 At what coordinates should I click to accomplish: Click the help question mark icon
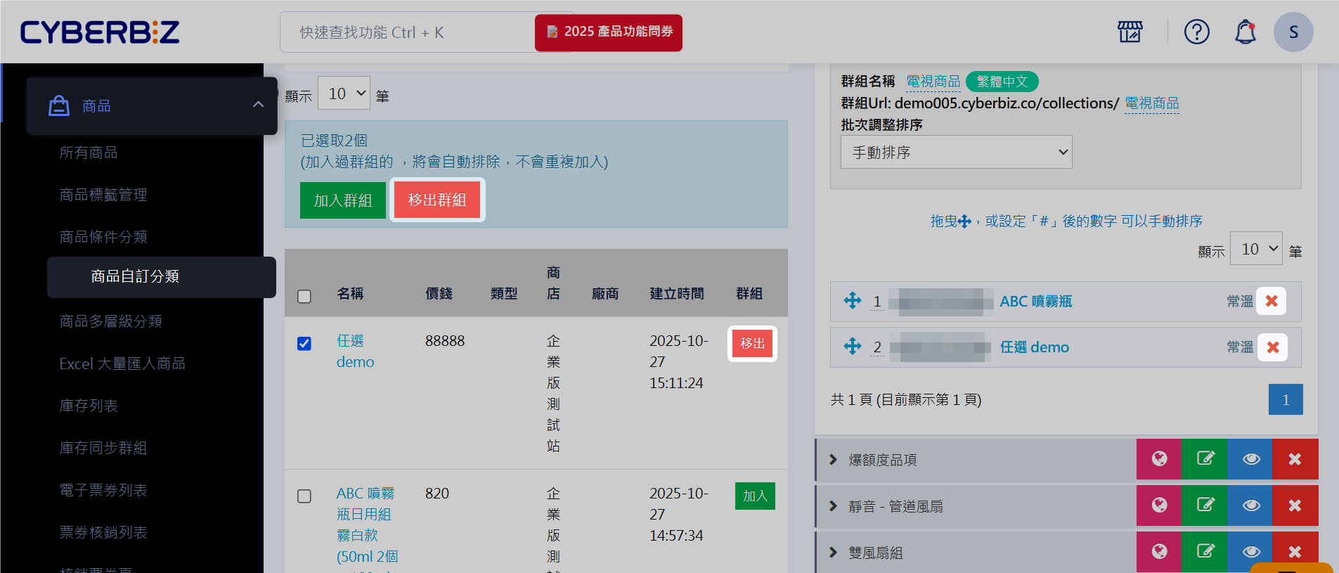coord(1196,32)
